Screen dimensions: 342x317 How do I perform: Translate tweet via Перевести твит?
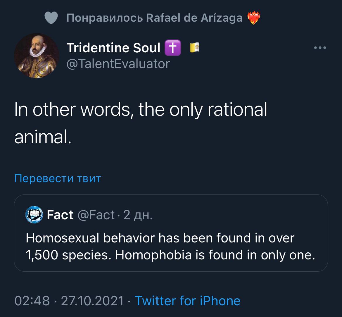pos(58,178)
